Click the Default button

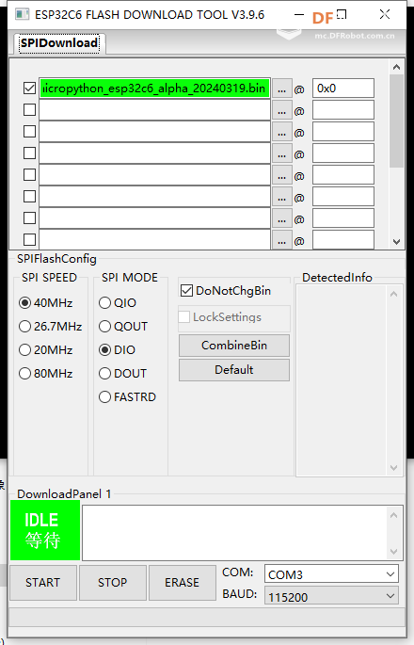[x=234, y=370]
